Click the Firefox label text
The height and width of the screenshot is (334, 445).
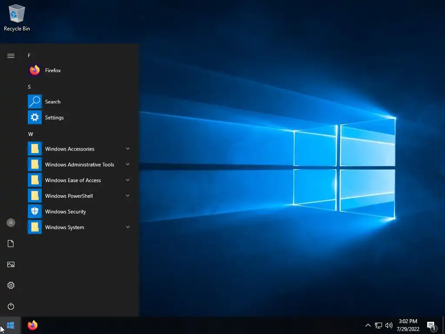pos(53,70)
